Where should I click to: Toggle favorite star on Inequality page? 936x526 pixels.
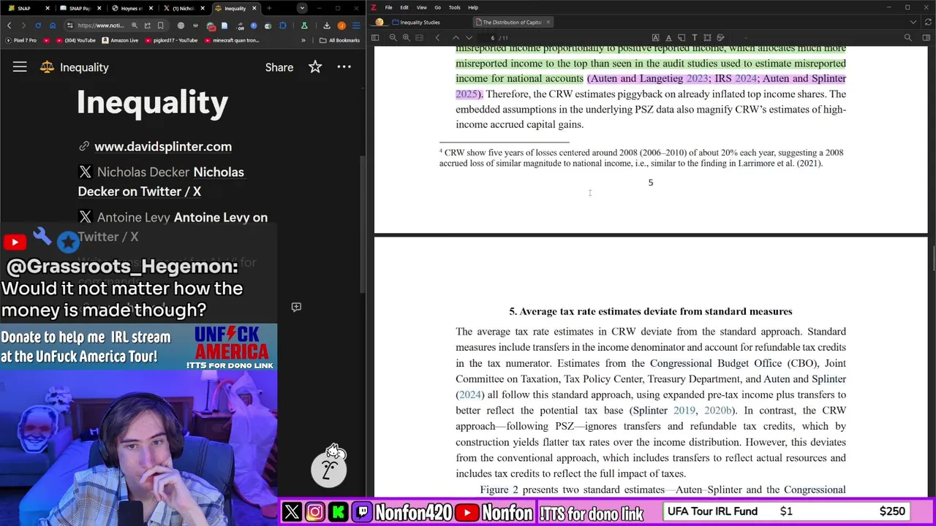click(315, 67)
